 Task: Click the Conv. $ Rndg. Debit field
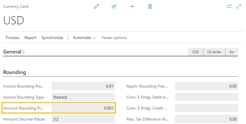click(x=206, y=97)
